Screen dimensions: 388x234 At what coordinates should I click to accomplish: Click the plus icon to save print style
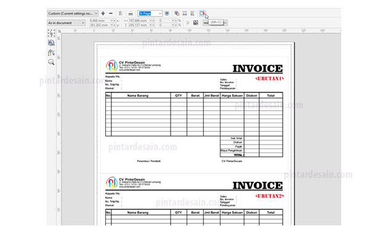(x=103, y=14)
